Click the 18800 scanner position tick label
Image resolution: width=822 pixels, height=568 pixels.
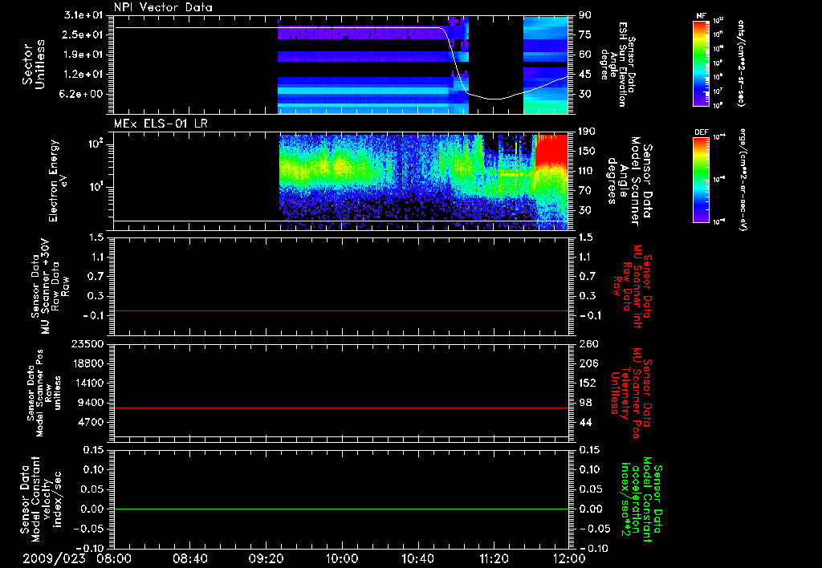(87, 363)
